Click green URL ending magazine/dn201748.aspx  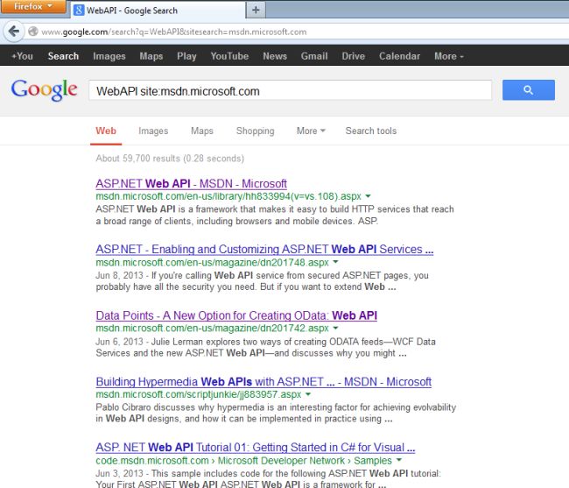pyautogui.click(x=213, y=262)
